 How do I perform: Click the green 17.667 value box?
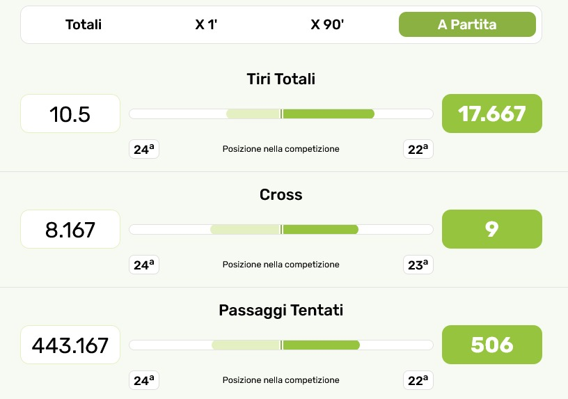click(491, 114)
